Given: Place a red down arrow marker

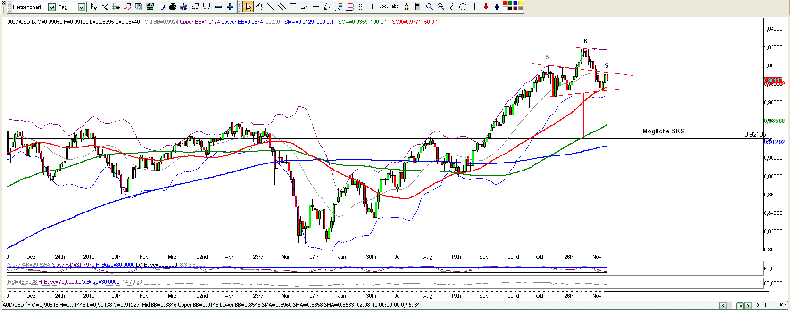Looking at the screenshot, I should 486,7.
